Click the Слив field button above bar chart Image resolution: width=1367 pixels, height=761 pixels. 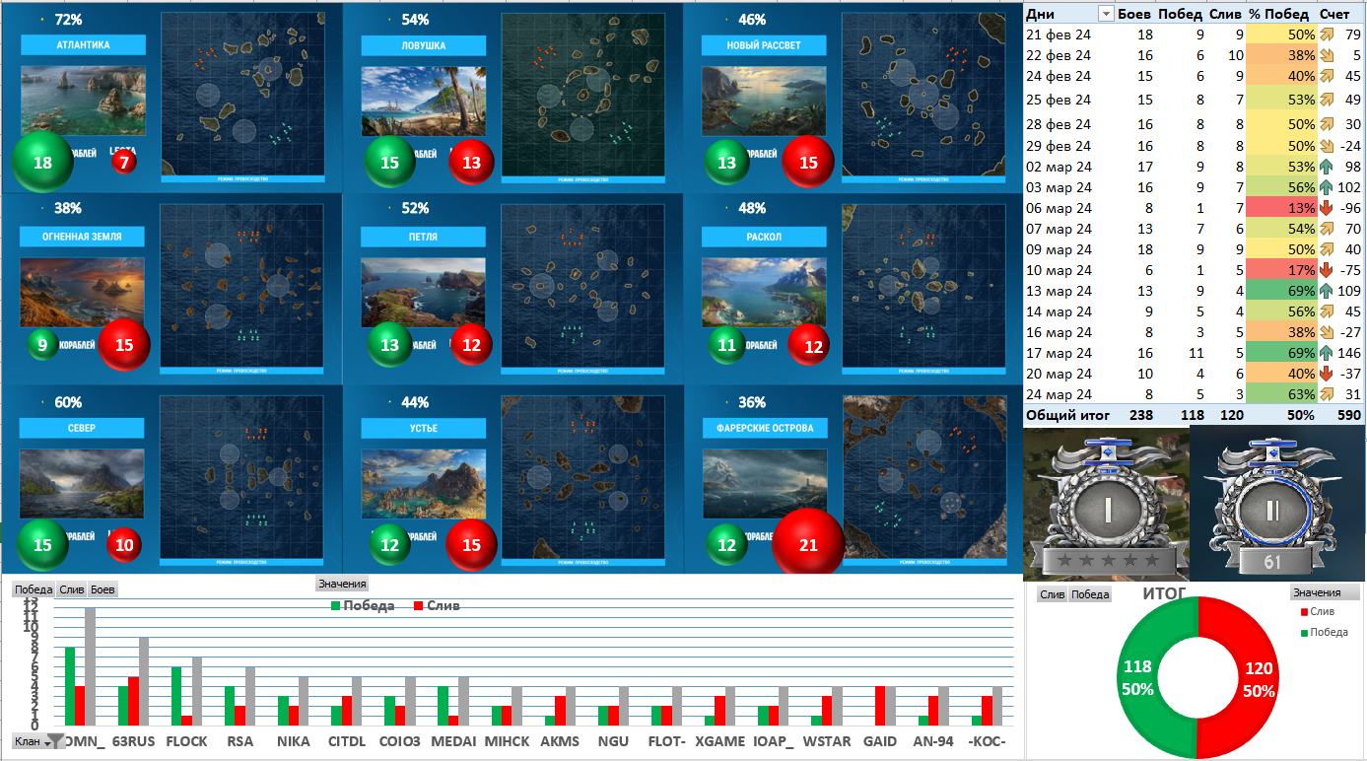pos(71,589)
